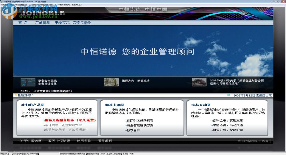Click the 智能数据采集 status bar message
286x155 pixels.
point(97,154)
